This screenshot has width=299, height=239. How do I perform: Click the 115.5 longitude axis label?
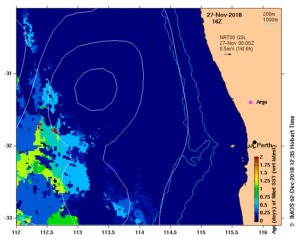click(232, 233)
